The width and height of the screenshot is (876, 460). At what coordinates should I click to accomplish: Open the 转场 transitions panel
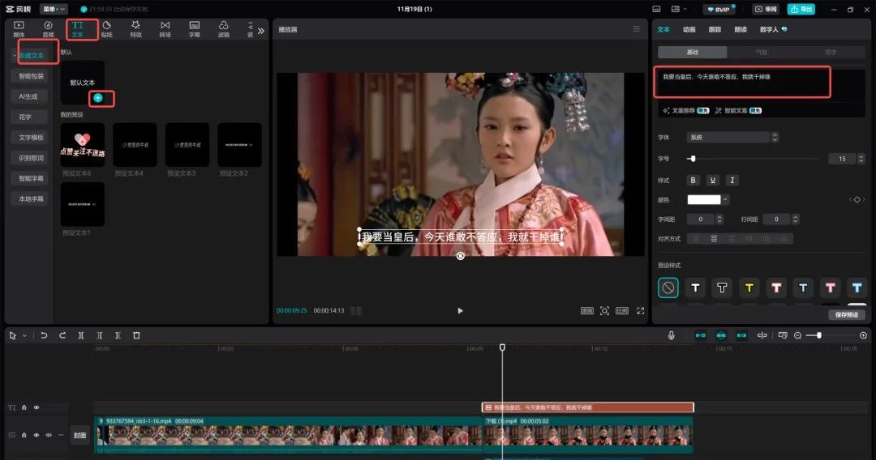tap(165, 29)
